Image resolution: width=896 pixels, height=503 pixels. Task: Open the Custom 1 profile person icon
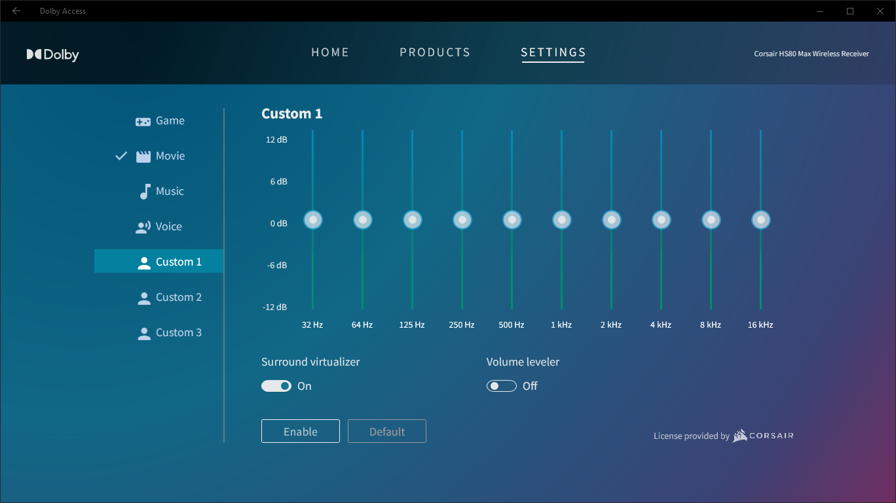coord(144,263)
